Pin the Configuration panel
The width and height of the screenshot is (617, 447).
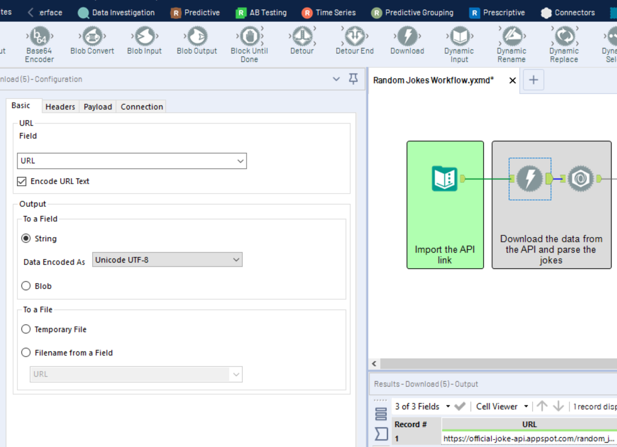(354, 79)
